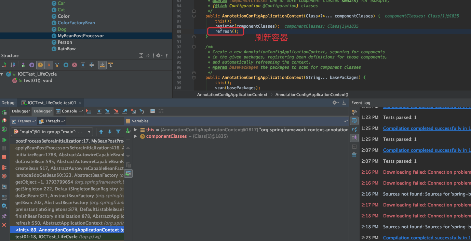This screenshot has width=471, height=241.
Task: Click Step Into icon
Action: [107, 111]
